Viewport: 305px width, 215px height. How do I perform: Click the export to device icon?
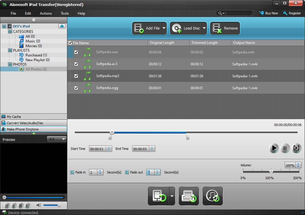pyautogui.click(x=158, y=196)
